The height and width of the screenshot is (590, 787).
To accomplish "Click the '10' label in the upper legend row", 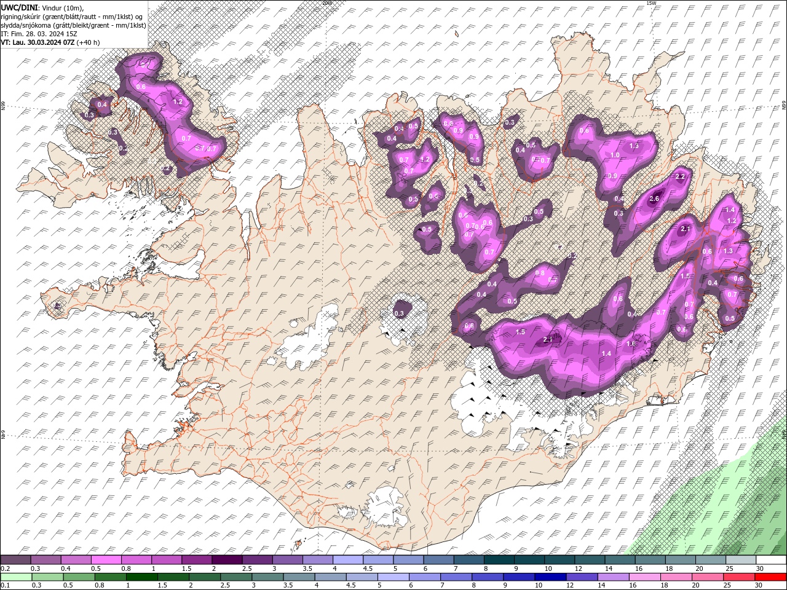I will [548, 568].
